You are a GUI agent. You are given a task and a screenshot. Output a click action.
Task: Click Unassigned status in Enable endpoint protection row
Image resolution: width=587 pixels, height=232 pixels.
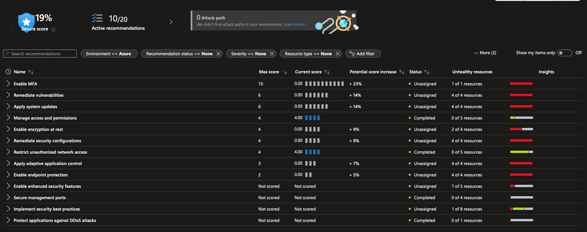pos(425,175)
